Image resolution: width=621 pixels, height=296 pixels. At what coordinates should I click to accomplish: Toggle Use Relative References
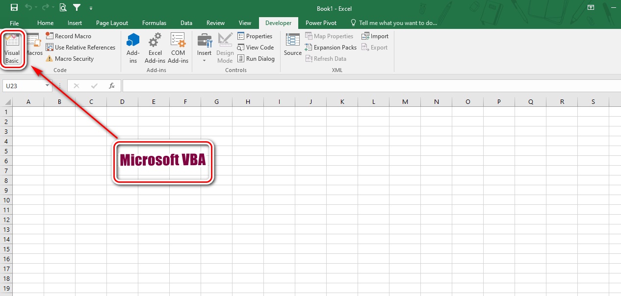(80, 48)
